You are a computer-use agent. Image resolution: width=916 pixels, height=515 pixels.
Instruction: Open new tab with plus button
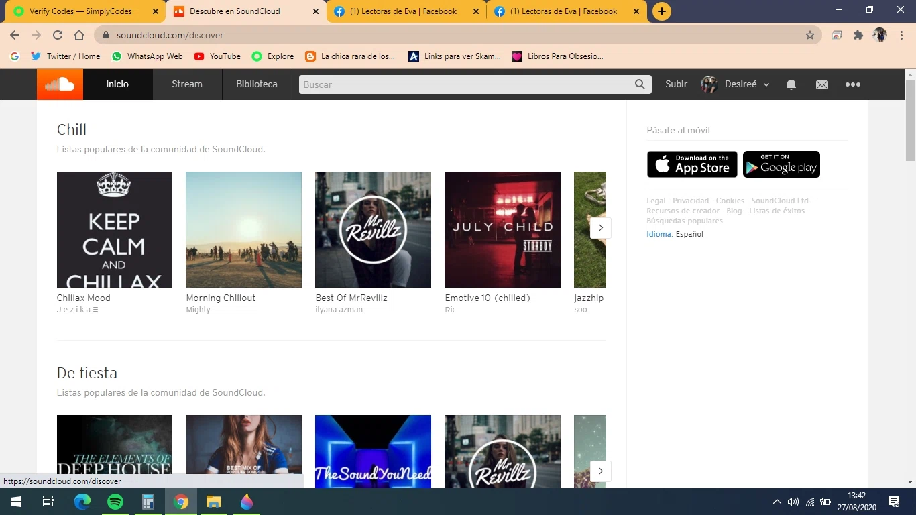662,11
